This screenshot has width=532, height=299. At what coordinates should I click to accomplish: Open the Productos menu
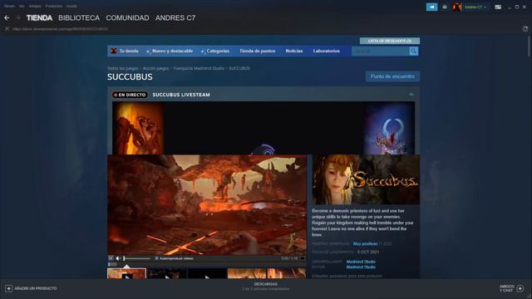click(x=53, y=6)
